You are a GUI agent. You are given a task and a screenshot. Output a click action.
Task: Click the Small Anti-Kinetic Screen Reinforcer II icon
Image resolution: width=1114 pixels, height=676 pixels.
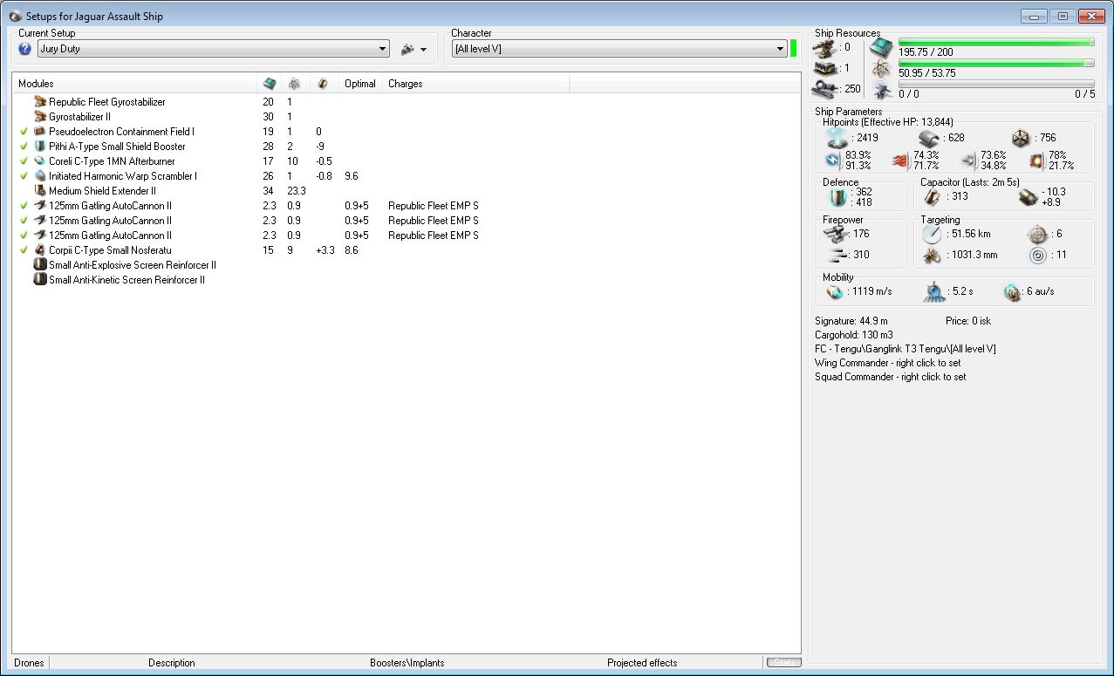click(39, 280)
